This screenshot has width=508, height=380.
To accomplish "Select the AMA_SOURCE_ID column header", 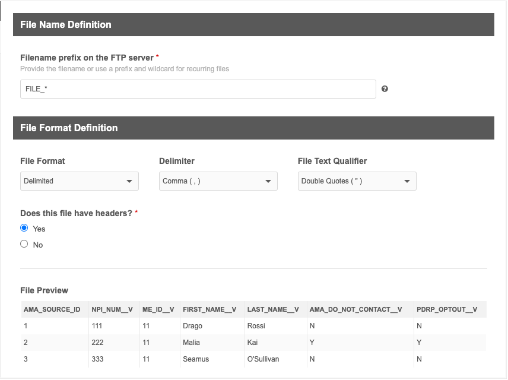I will pyautogui.click(x=52, y=309).
